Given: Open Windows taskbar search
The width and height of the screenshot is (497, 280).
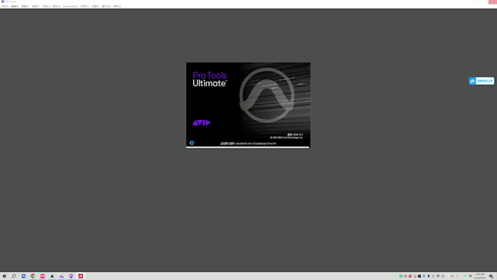Looking at the screenshot, I should 14,276.
